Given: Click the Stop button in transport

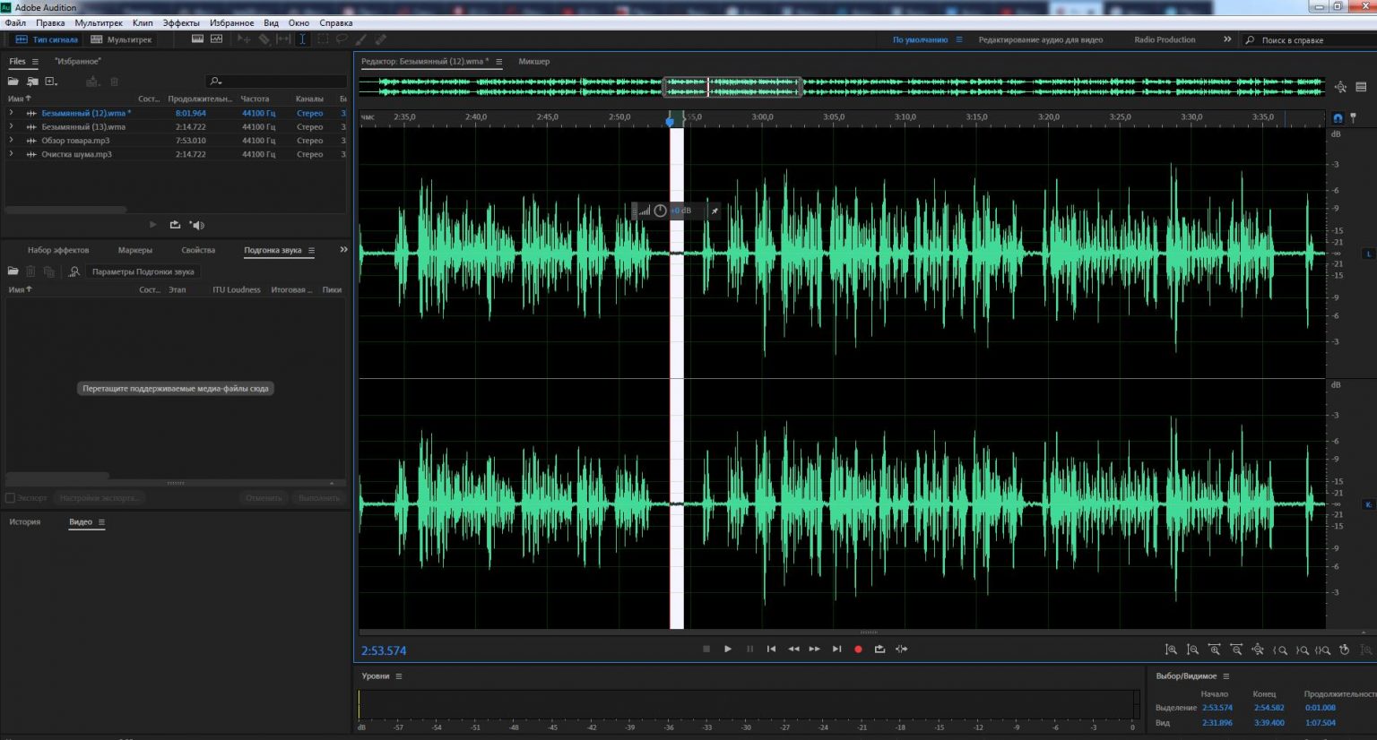Looking at the screenshot, I should [706, 649].
